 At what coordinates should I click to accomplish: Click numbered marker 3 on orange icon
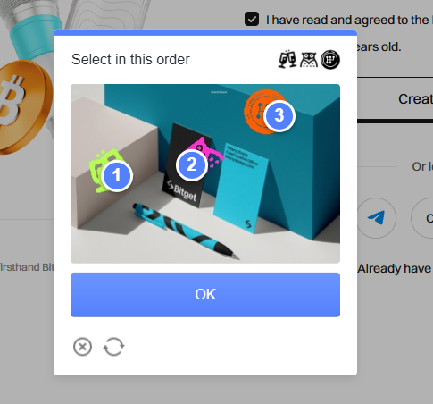tap(279, 115)
